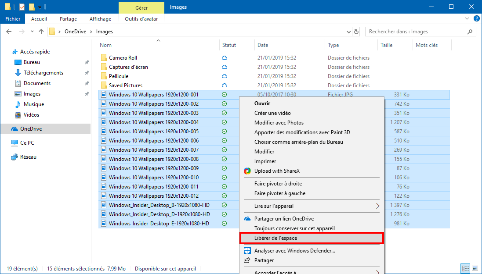Switch to the Accueil ribbon tab
This screenshot has height=274, width=482.
click(x=39, y=19)
